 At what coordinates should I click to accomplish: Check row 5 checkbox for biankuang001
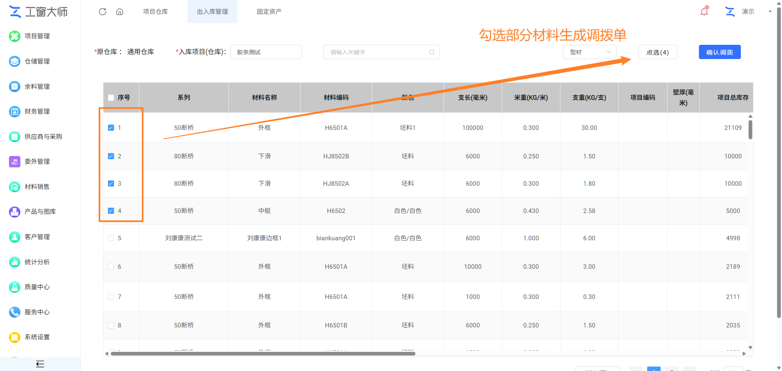[111, 238]
